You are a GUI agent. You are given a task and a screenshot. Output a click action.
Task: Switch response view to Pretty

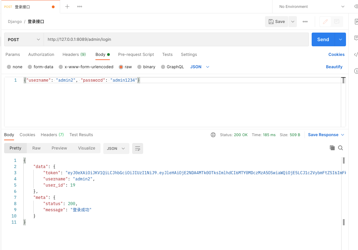pyautogui.click(x=15, y=148)
